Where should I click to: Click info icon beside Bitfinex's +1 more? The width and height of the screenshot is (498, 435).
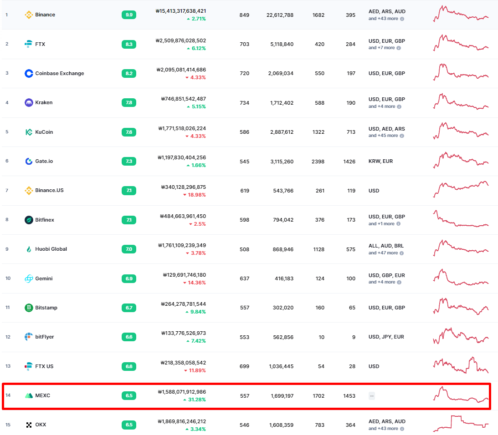(398, 224)
